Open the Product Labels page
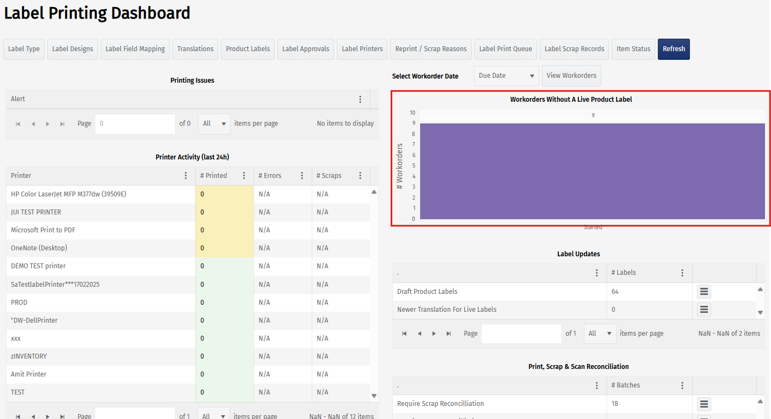 248,49
